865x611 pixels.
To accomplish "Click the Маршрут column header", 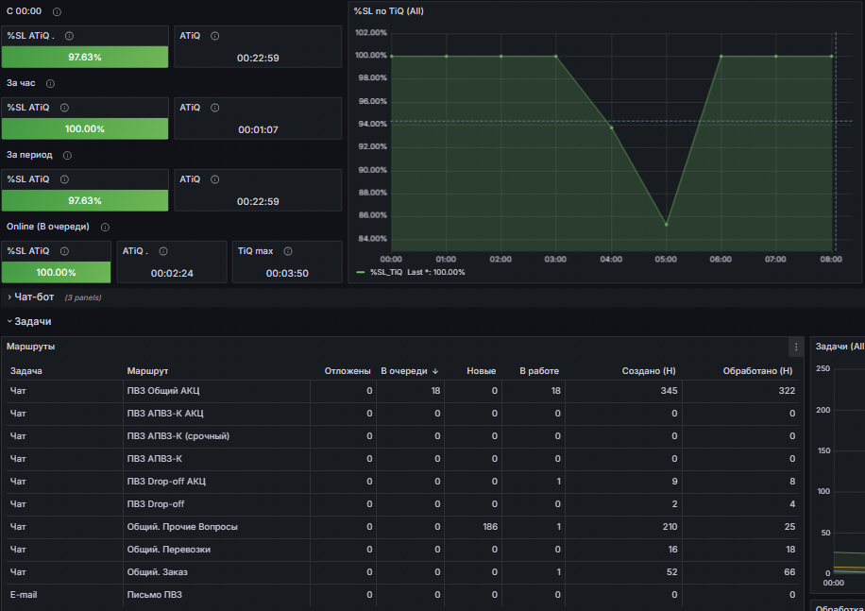I will (147, 371).
